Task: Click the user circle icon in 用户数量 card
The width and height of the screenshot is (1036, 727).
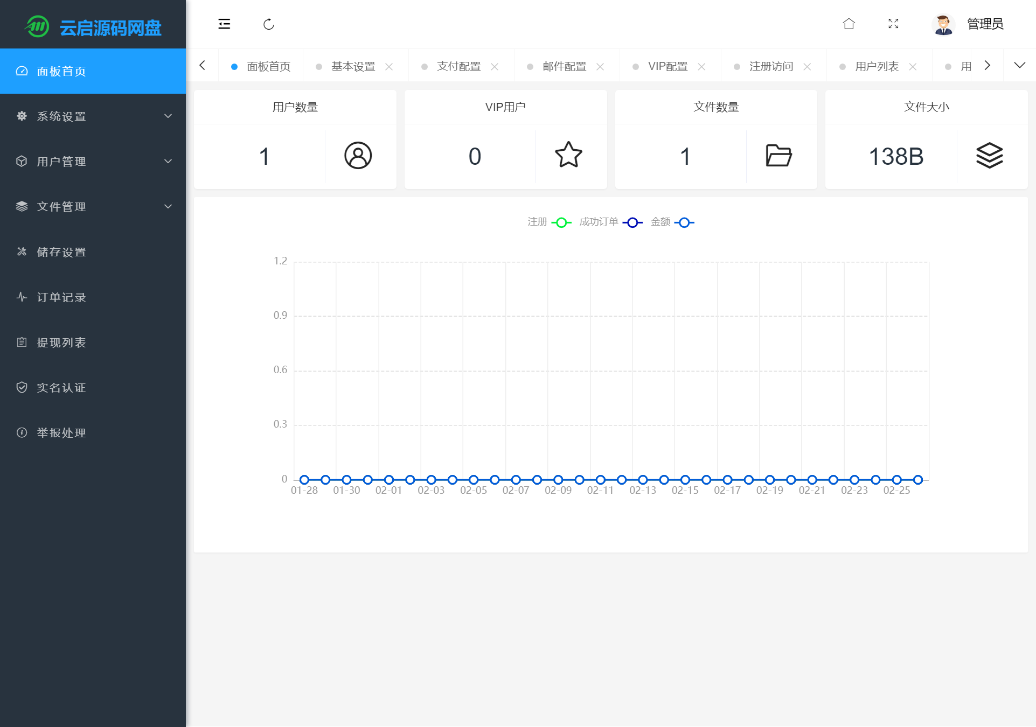Action: [x=358, y=156]
